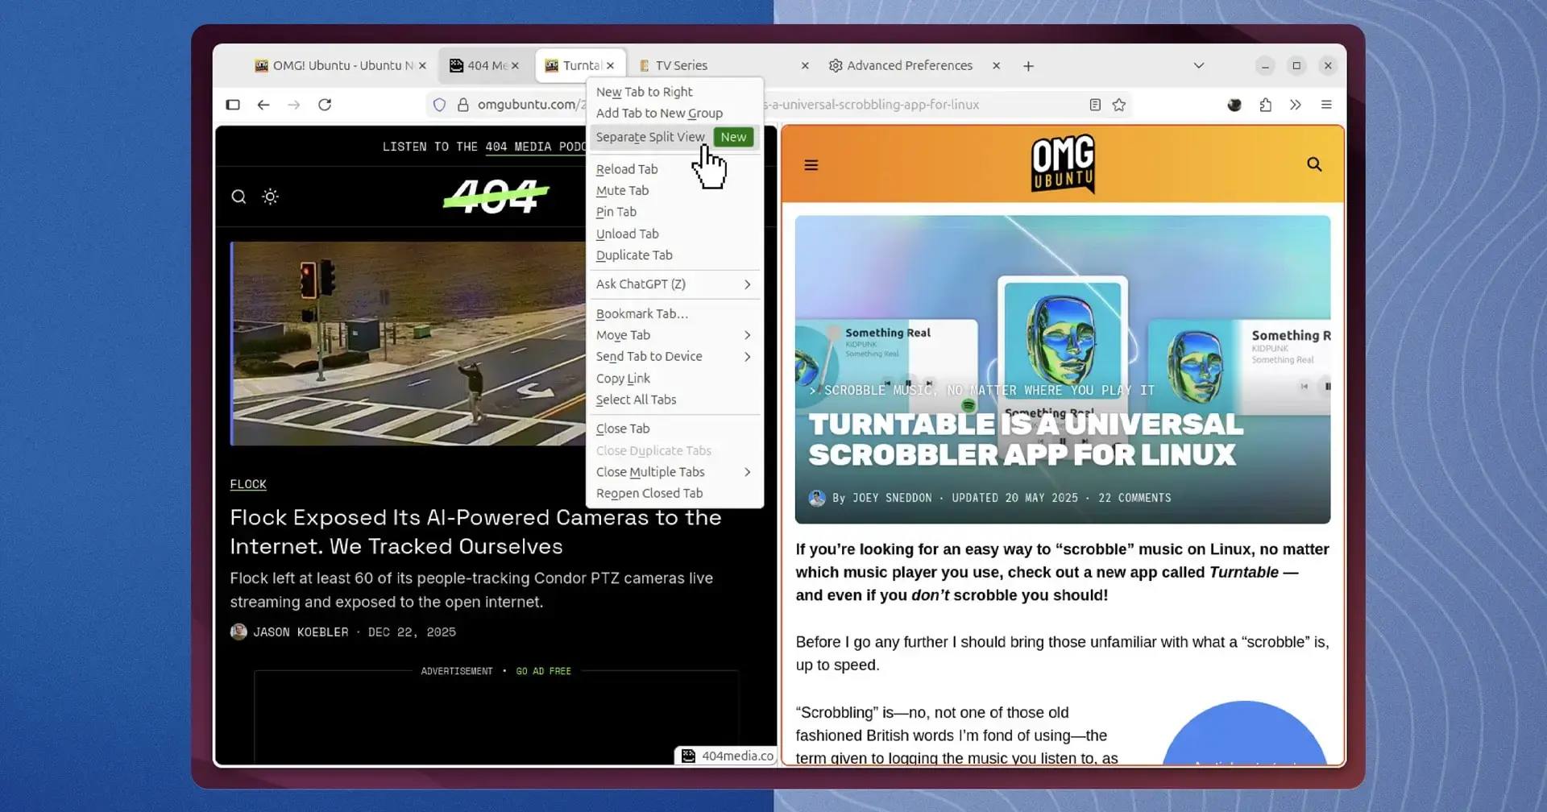Bookmark the page with the star icon
This screenshot has height=812, width=1547.
1119,105
